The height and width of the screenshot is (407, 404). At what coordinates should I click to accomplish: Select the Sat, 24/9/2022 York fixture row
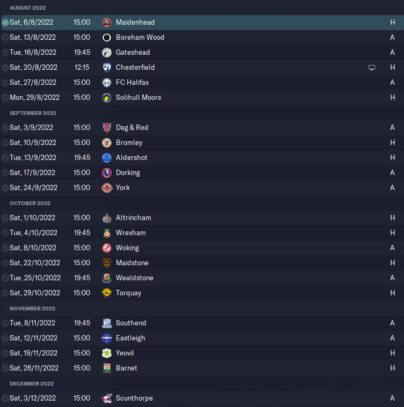(x=202, y=188)
